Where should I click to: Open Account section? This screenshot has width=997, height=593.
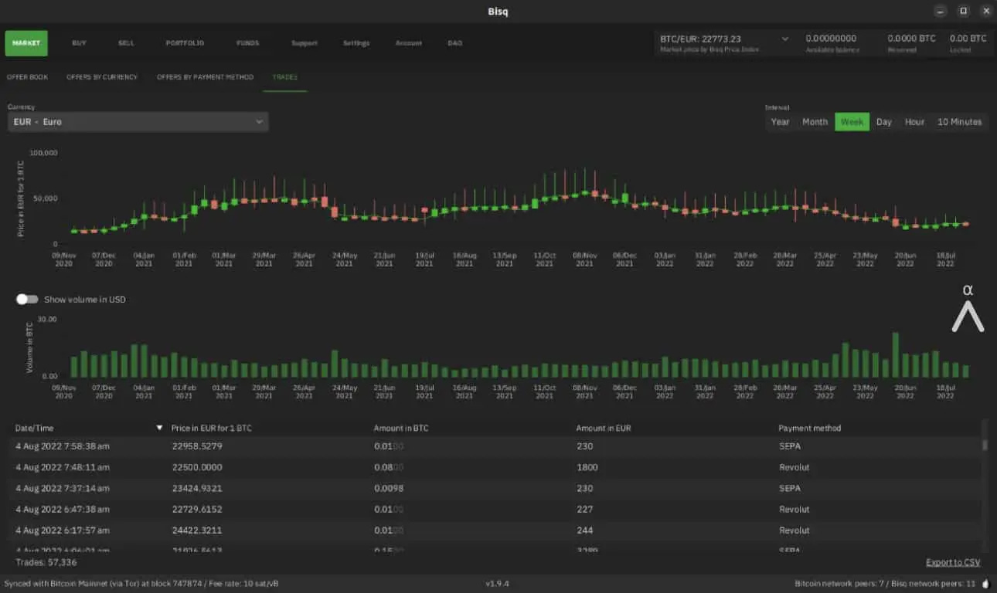pos(408,43)
